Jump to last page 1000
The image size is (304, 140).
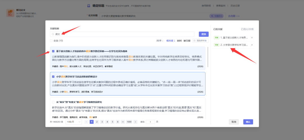[129, 122]
